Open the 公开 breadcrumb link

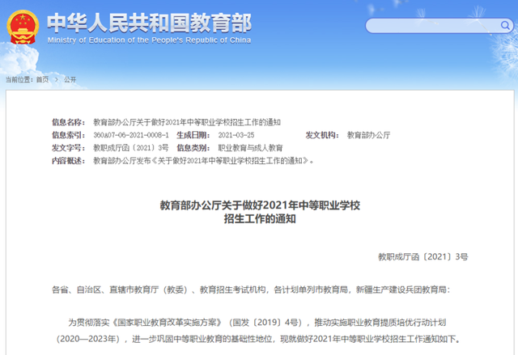click(x=70, y=79)
